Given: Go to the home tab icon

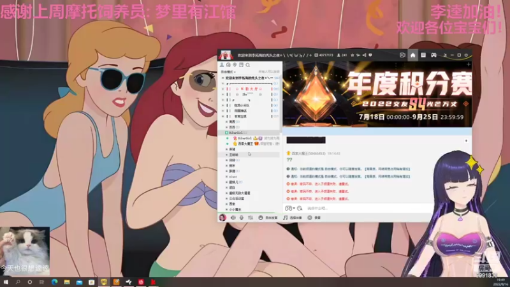Looking at the screenshot, I should tap(412, 55).
